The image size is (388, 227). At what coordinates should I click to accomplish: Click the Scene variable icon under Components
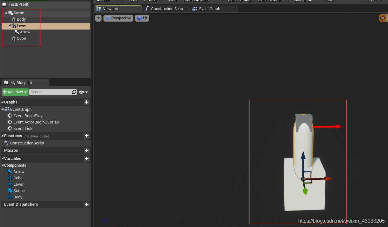tap(10, 191)
